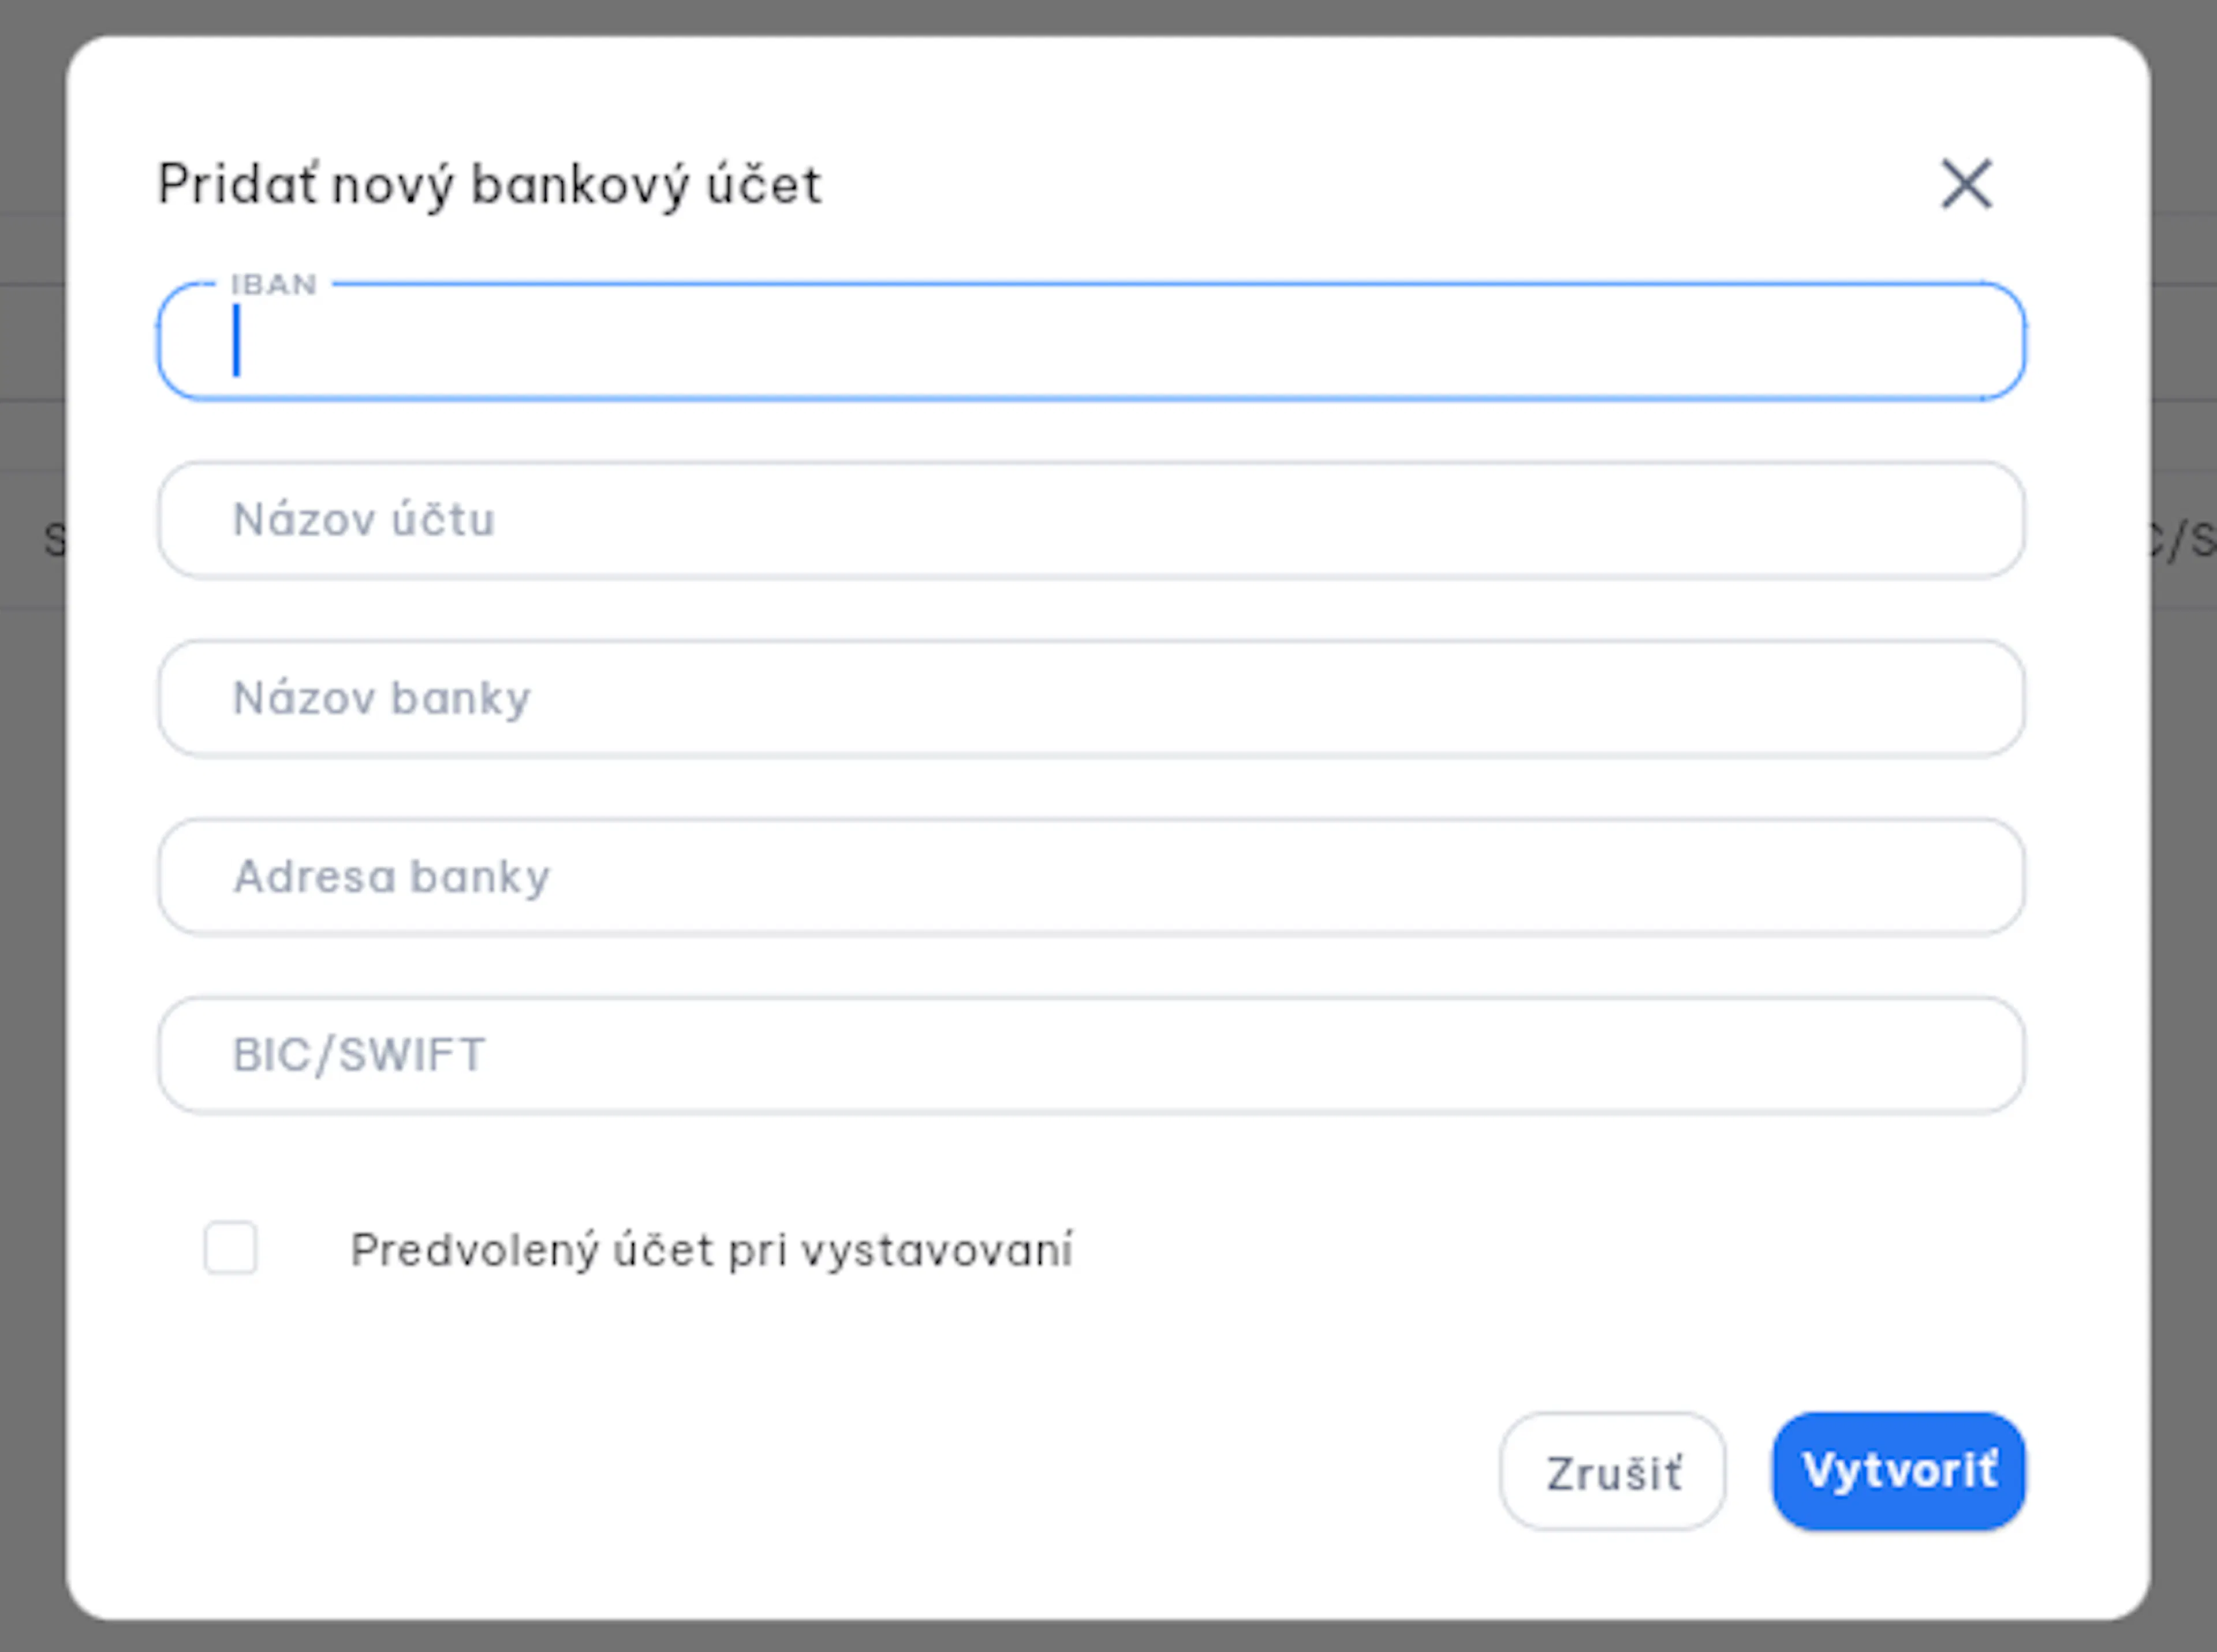The image size is (2217, 1652).
Task: Click the partially hidden 'C/S' column header
Action: coord(2184,540)
